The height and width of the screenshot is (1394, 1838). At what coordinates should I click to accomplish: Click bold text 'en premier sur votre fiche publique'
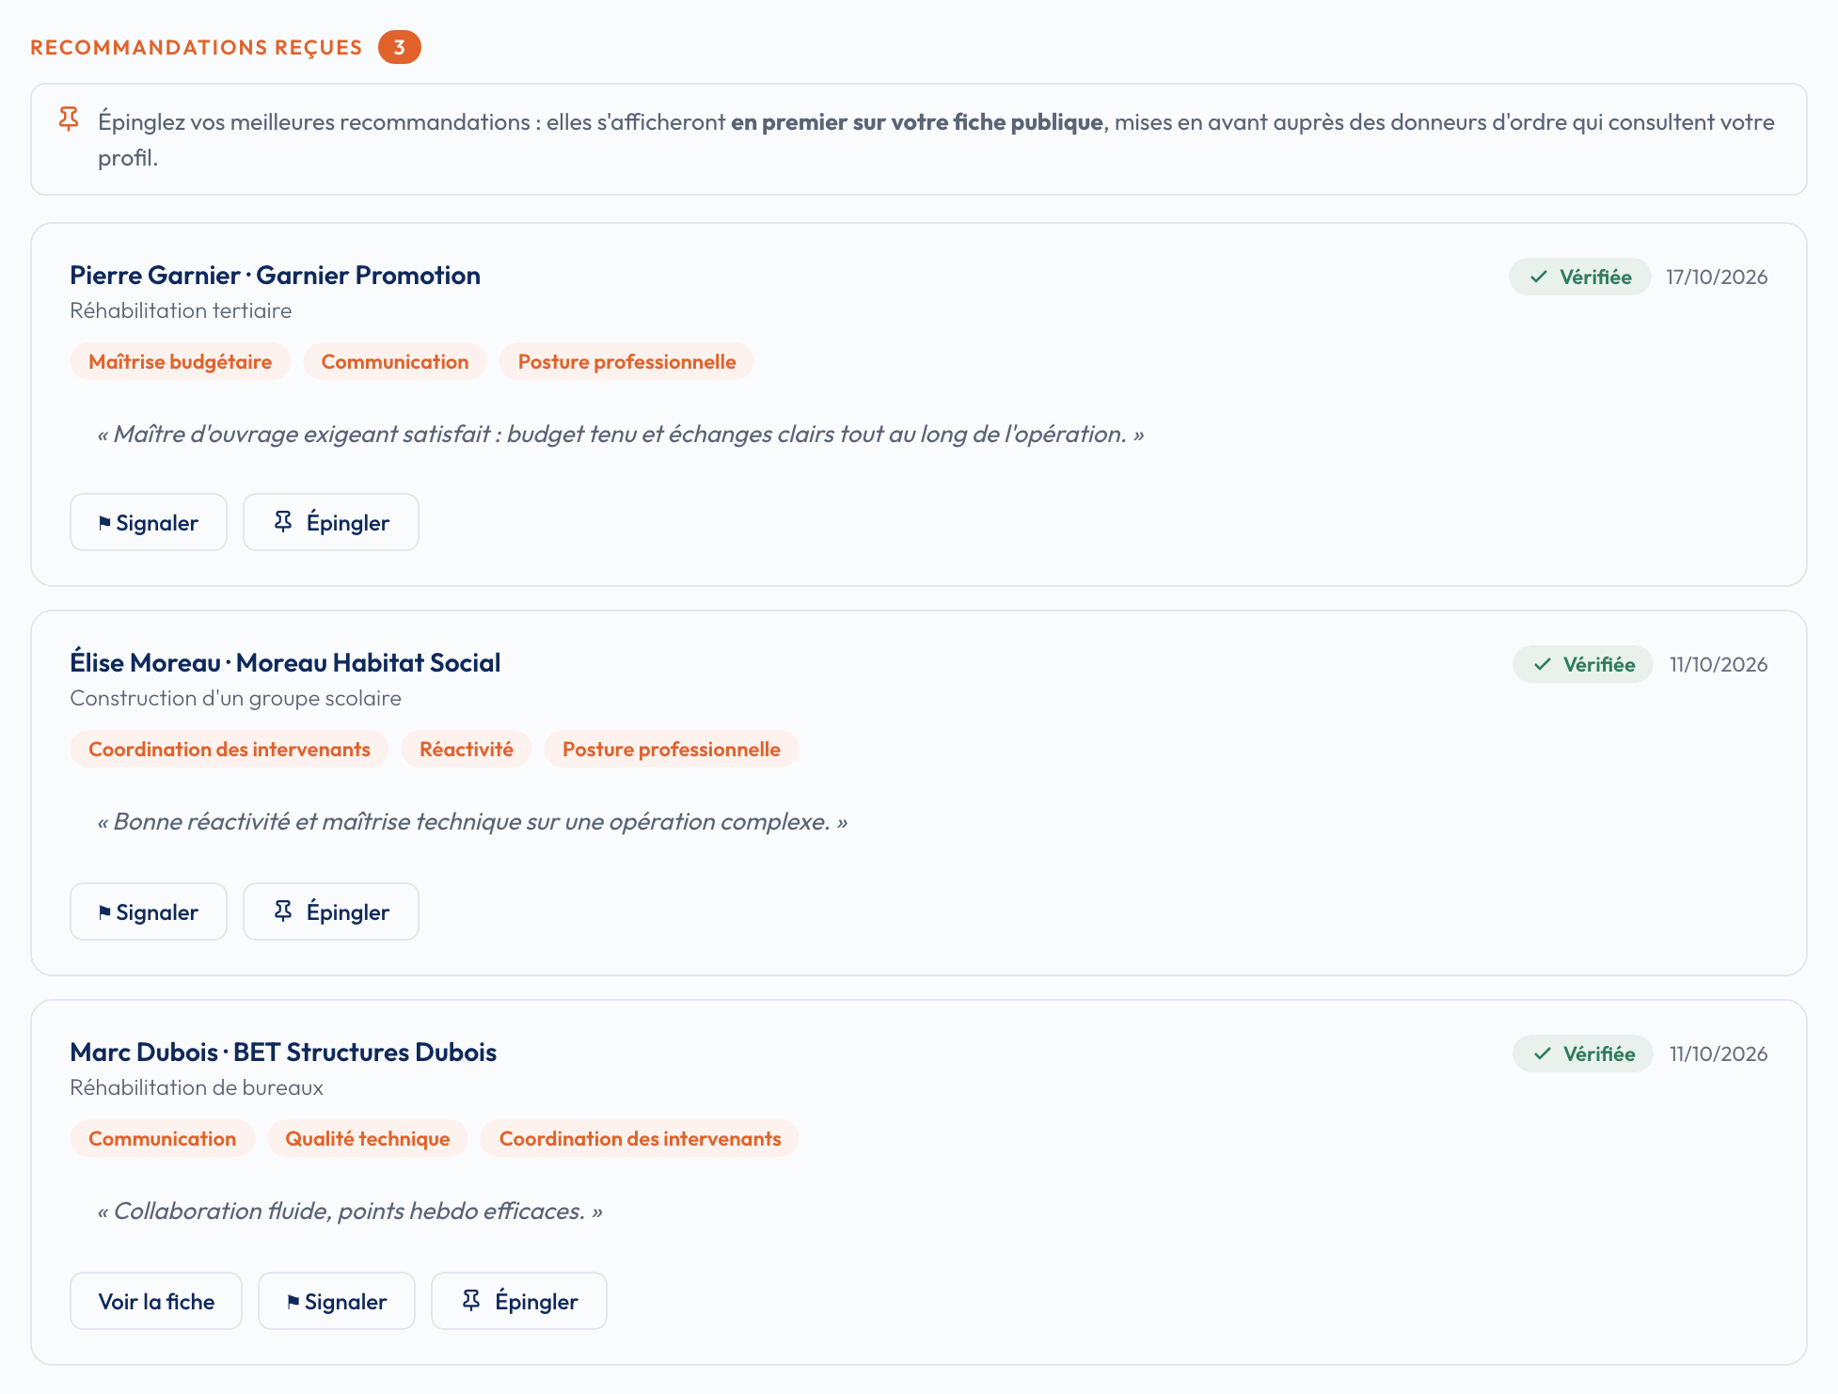click(917, 122)
